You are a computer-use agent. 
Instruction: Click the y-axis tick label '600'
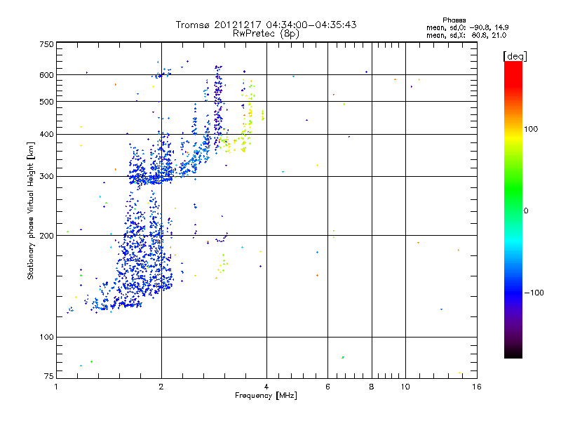click(x=46, y=75)
